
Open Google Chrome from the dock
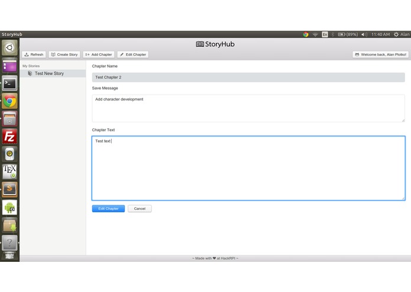pyautogui.click(x=9, y=101)
